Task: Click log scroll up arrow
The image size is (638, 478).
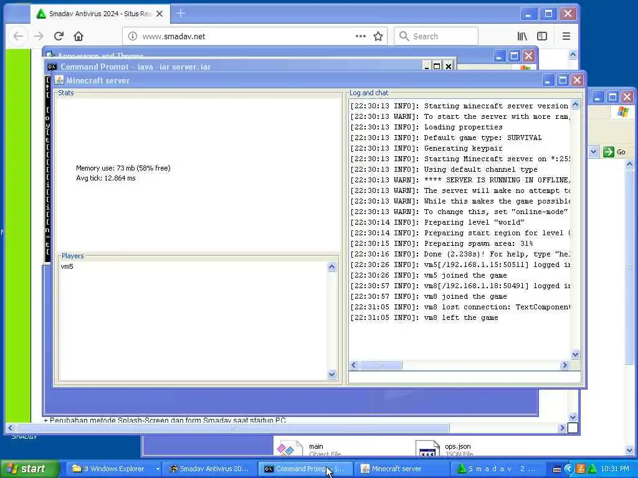Action: coord(575,105)
